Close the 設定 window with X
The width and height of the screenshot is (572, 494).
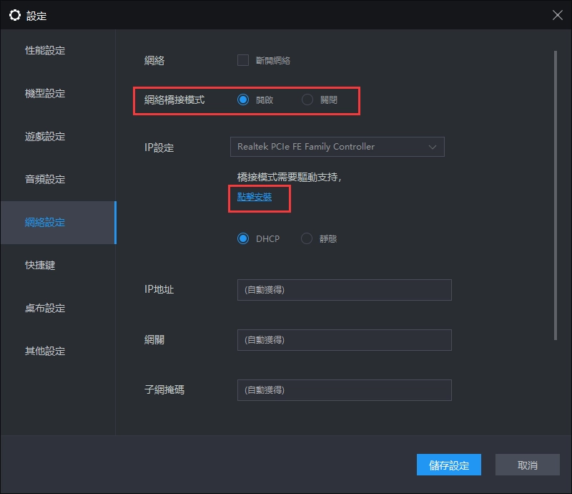point(557,15)
